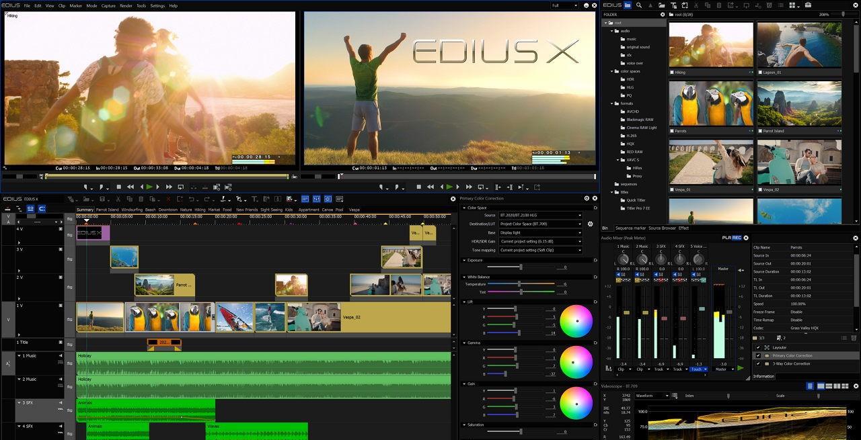Select the Parrots clip thumbnail in bin
This screenshot has height=440, width=861.
coord(711,104)
